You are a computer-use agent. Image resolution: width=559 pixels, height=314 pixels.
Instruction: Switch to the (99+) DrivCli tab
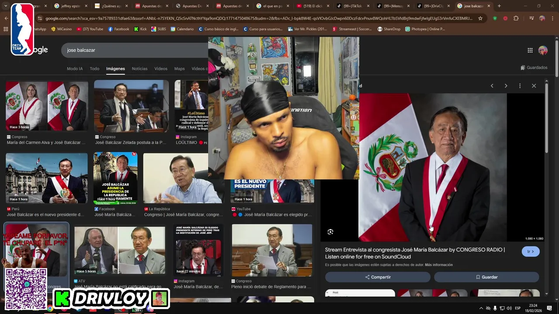pyautogui.click(x=434, y=6)
